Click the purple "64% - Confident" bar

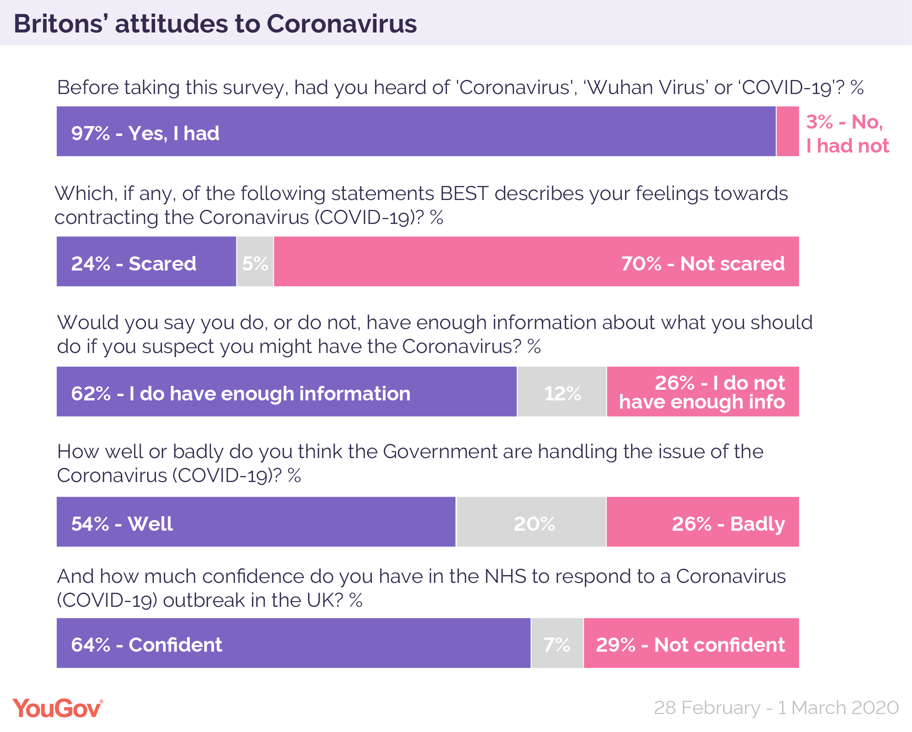coord(293,643)
